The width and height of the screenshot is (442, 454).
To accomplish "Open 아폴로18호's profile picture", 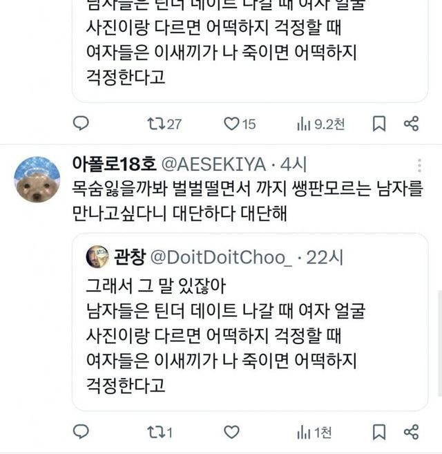I will pyautogui.click(x=37, y=180).
